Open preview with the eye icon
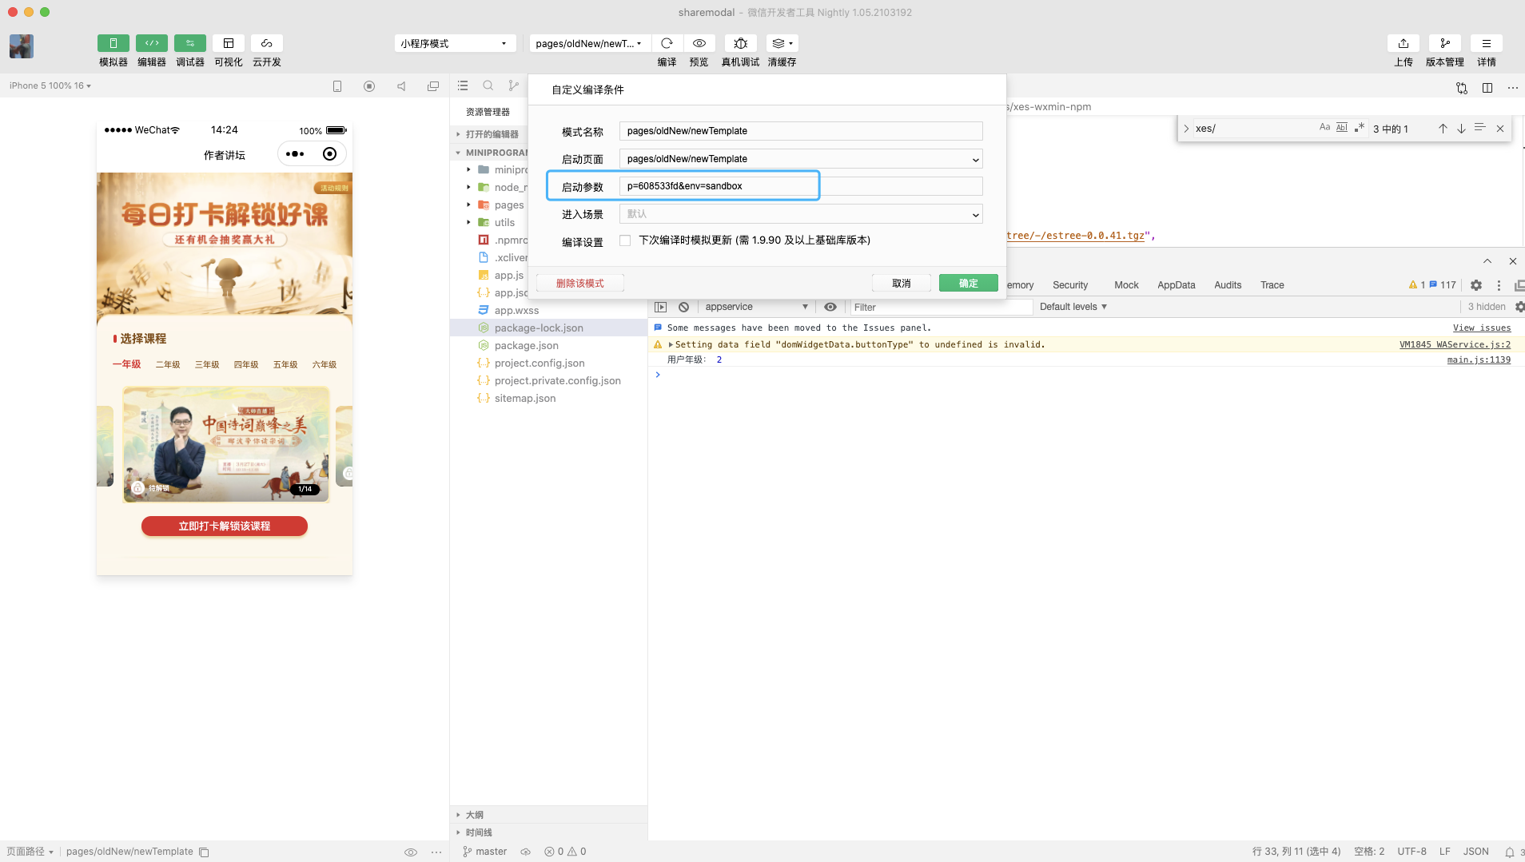The width and height of the screenshot is (1525, 862). 699,43
